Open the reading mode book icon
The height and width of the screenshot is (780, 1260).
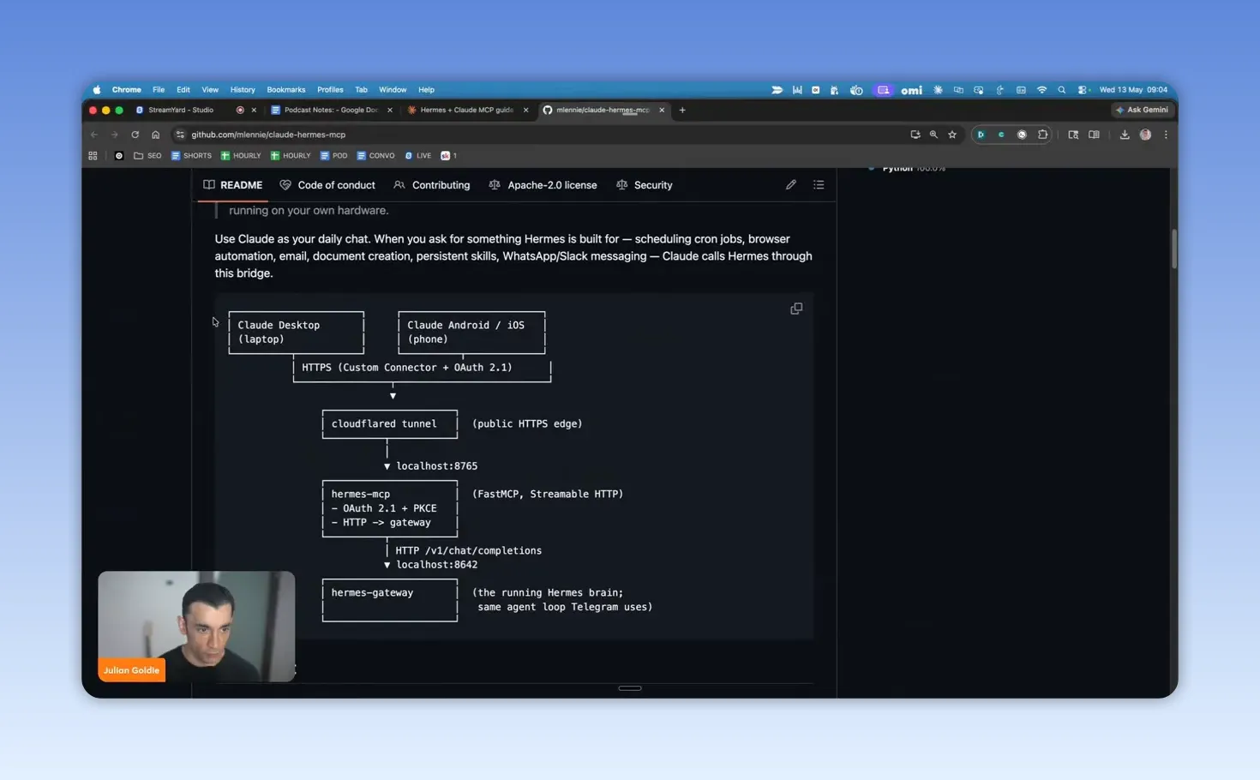tap(1094, 135)
